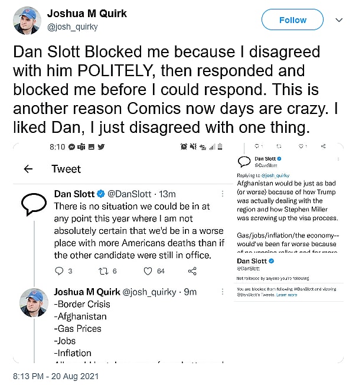Open more options on Joshua's 9m reply
This screenshot has height=385, width=359.
pyautogui.click(x=219, y=292)
